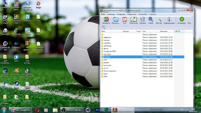Open the Настройки menu

[143, 14]
